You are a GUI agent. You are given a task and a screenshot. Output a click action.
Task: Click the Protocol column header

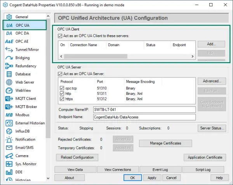(x=66, y=82)
